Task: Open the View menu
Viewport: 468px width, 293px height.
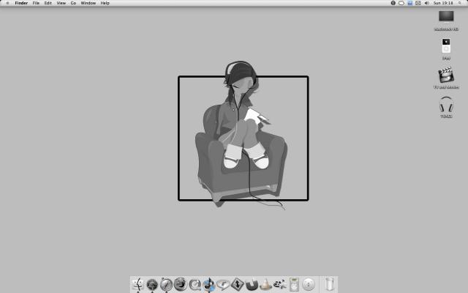Action: [x=61, y=3]
